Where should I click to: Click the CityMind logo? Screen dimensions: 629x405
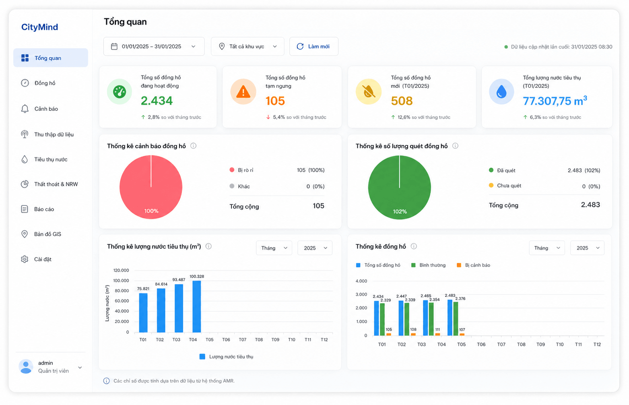pyautogui.click(x=39, y=27)
